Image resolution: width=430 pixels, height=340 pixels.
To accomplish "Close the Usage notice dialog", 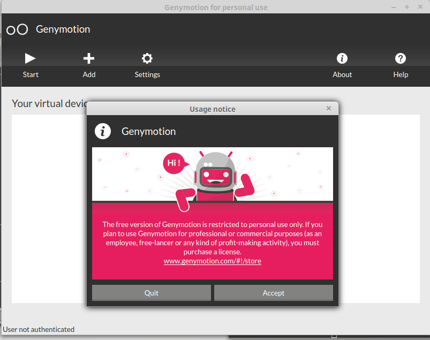I will point(329,109).
